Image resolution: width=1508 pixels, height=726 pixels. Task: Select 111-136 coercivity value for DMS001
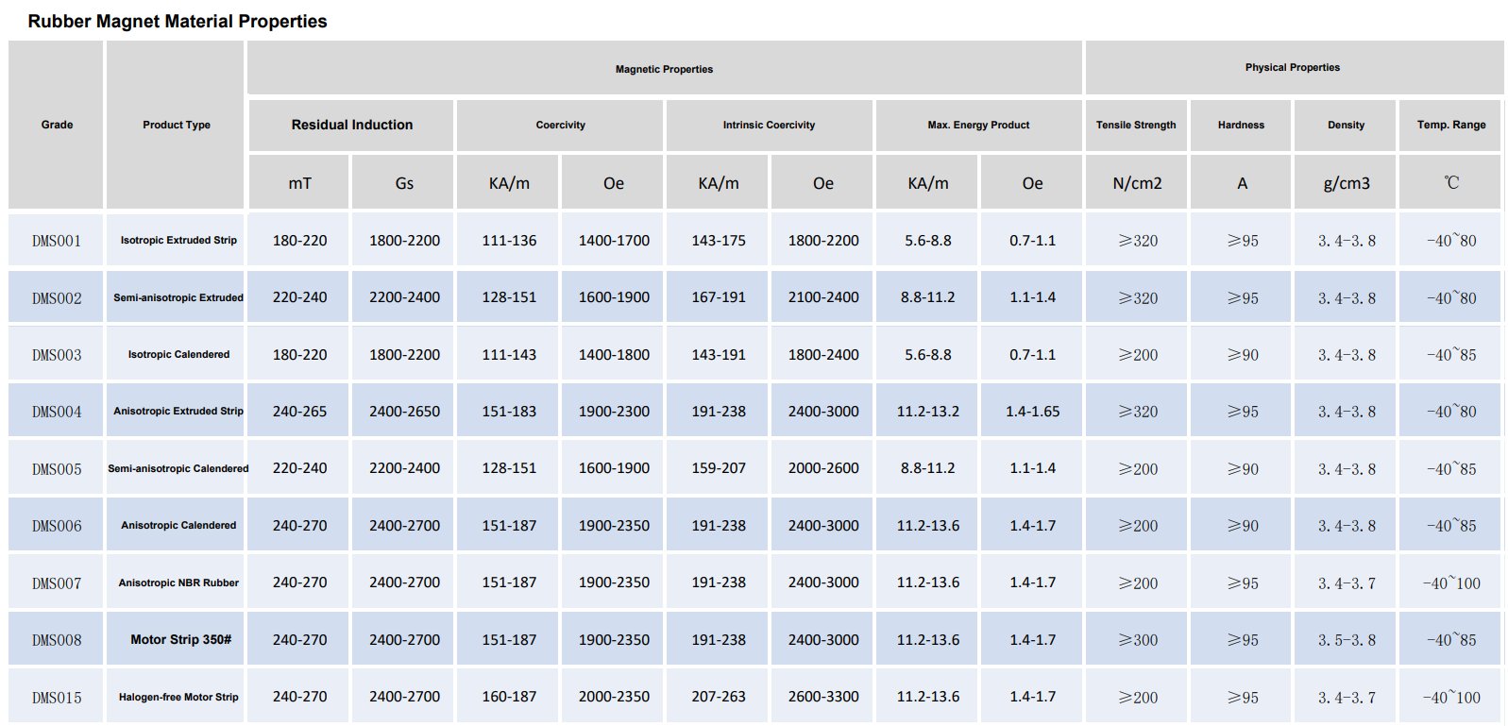[509, 241]
